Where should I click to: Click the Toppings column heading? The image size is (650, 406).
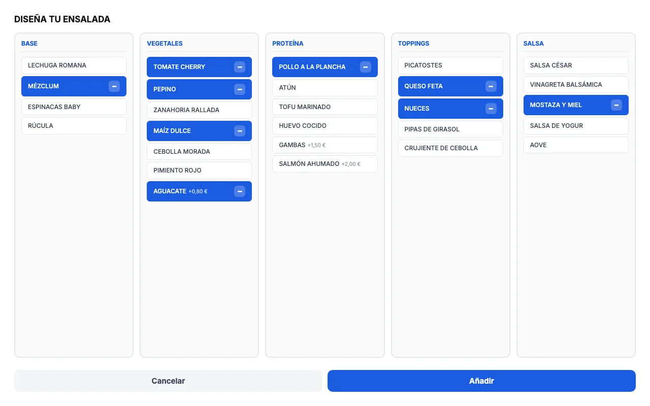(413, 44)
